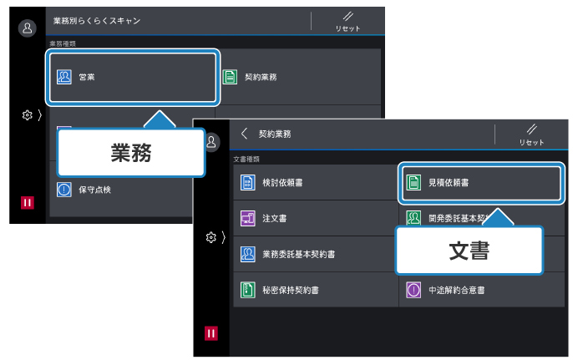Select 注文書 document type

(x=316, y=218)
